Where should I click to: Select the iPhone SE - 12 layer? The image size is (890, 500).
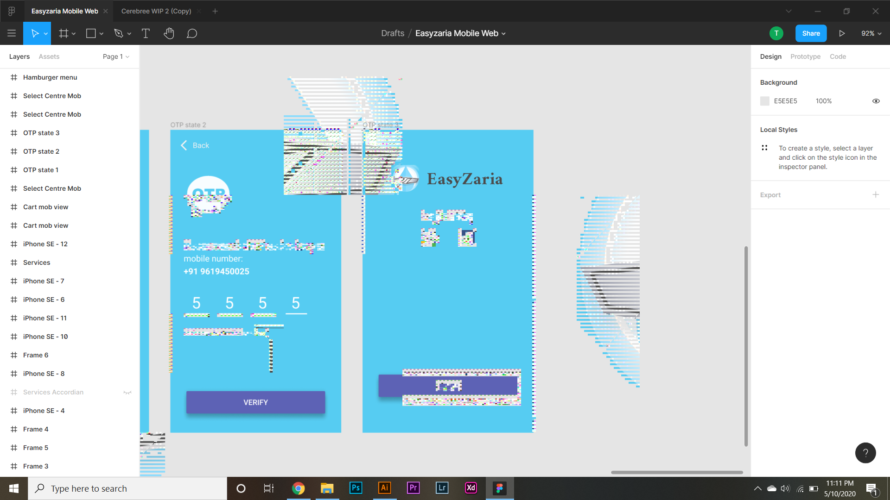click(x=70, y=244)
